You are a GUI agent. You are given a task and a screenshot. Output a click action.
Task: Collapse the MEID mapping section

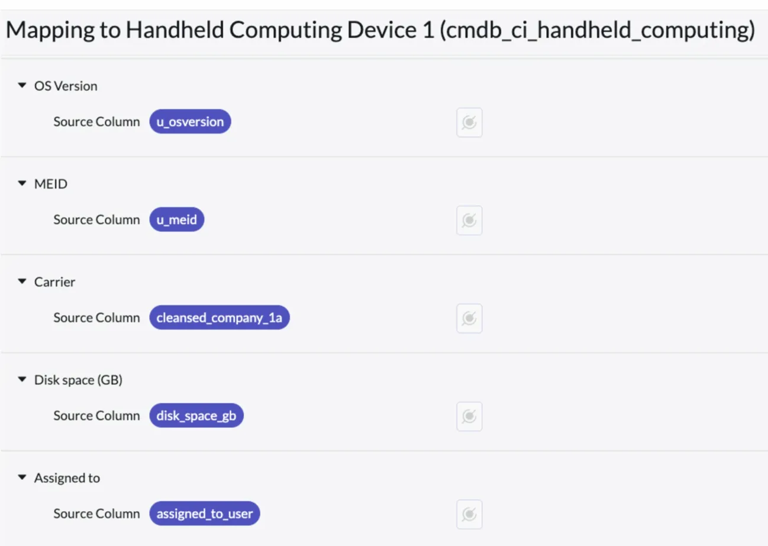point(22,184)
